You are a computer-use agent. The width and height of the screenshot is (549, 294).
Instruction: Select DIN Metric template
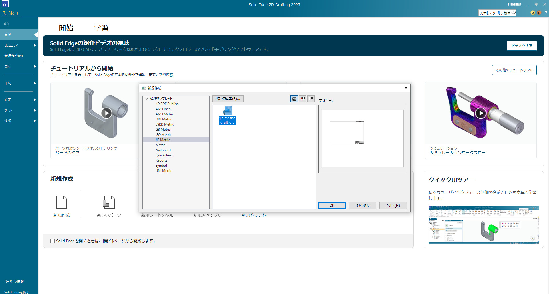(164, 119)
